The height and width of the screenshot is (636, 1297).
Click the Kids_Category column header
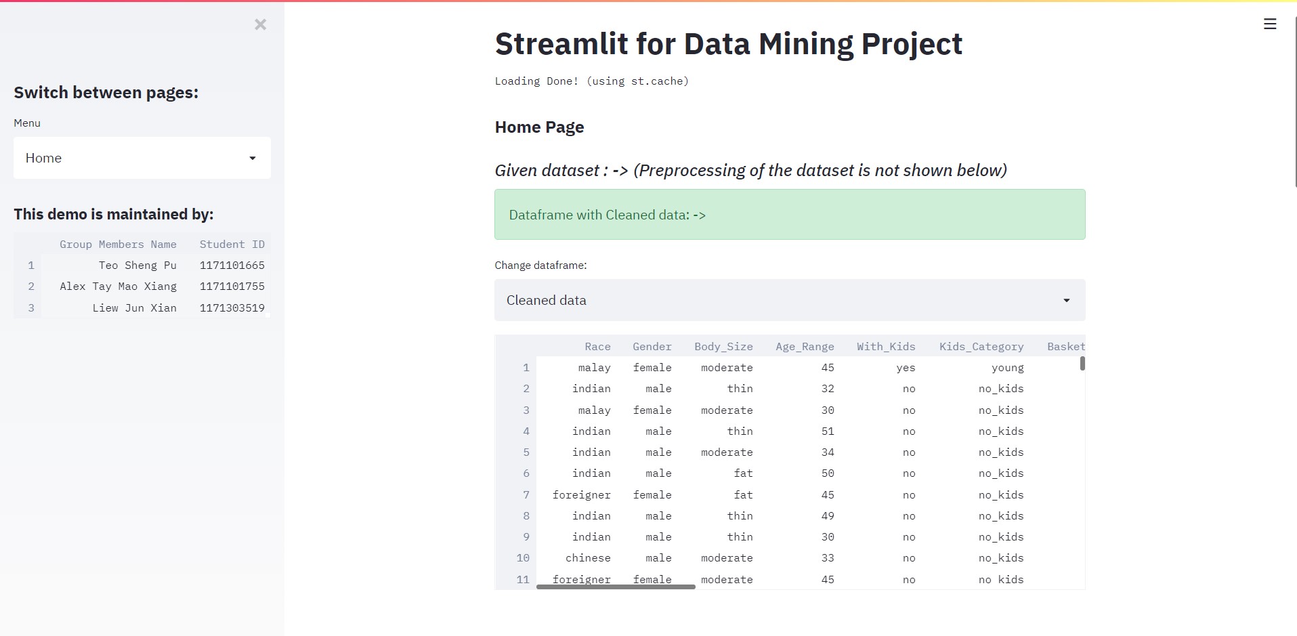point(981,346)
